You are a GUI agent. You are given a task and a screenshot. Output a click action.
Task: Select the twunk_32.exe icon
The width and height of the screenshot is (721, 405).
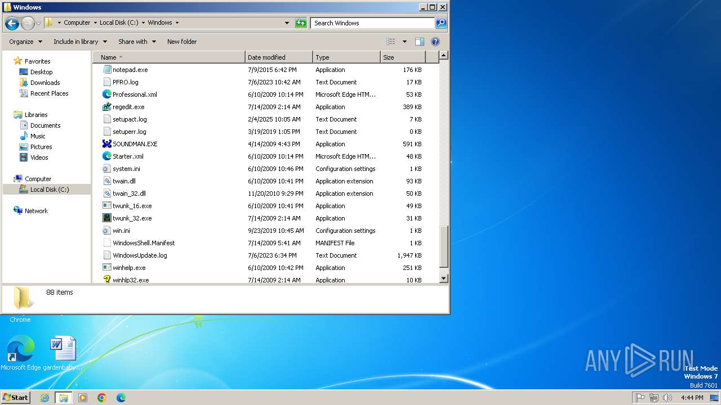coord(107,218)
